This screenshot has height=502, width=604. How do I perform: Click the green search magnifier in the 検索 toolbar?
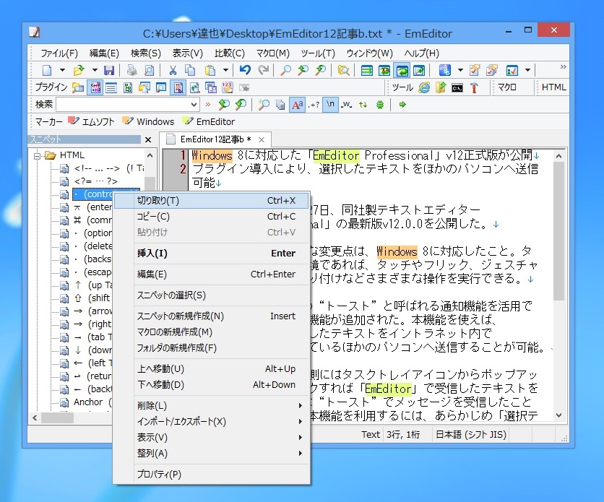pos(223,104)
